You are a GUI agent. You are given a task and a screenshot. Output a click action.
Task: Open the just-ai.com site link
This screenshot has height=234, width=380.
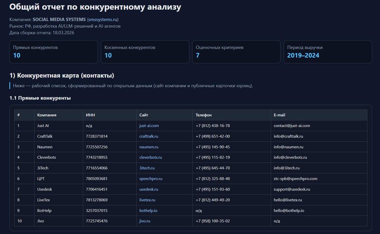click(149, 126)
